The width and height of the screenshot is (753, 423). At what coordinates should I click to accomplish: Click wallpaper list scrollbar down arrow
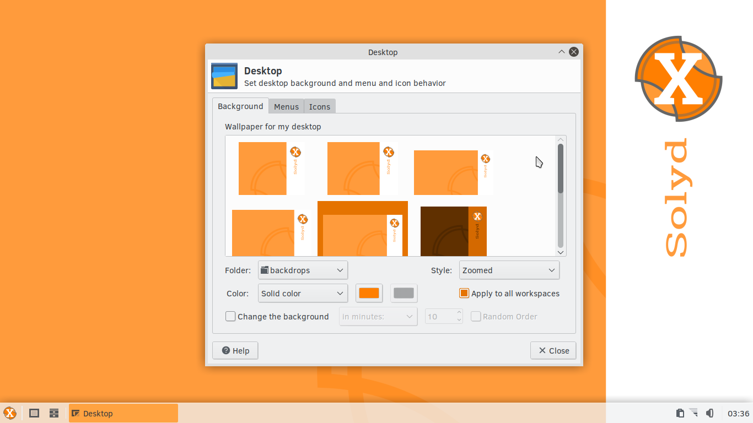[x=561, y=252]
